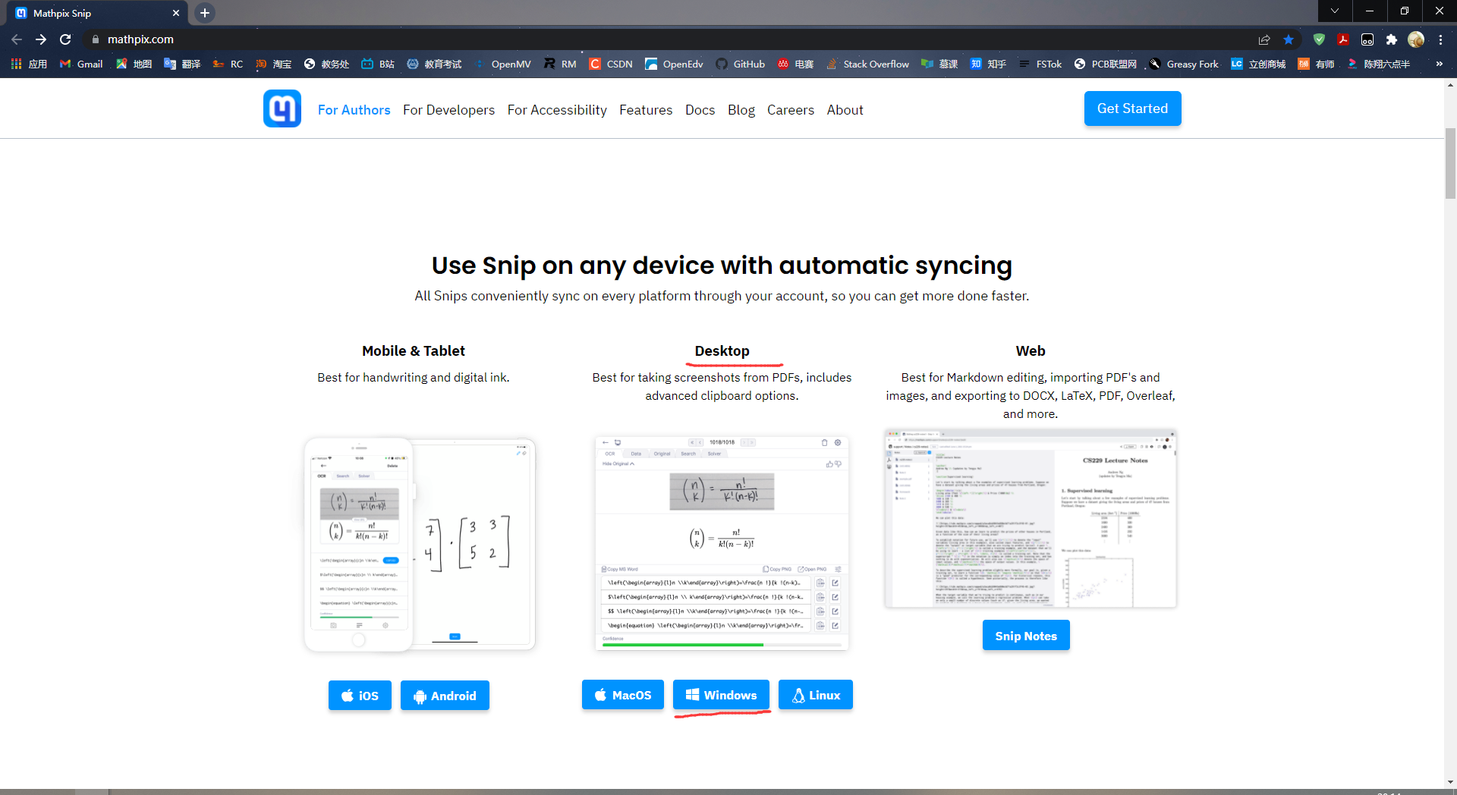This screenshot has height=795, width=1457.
Task: Close the Mathpix Snip tab
Action: 176,13
